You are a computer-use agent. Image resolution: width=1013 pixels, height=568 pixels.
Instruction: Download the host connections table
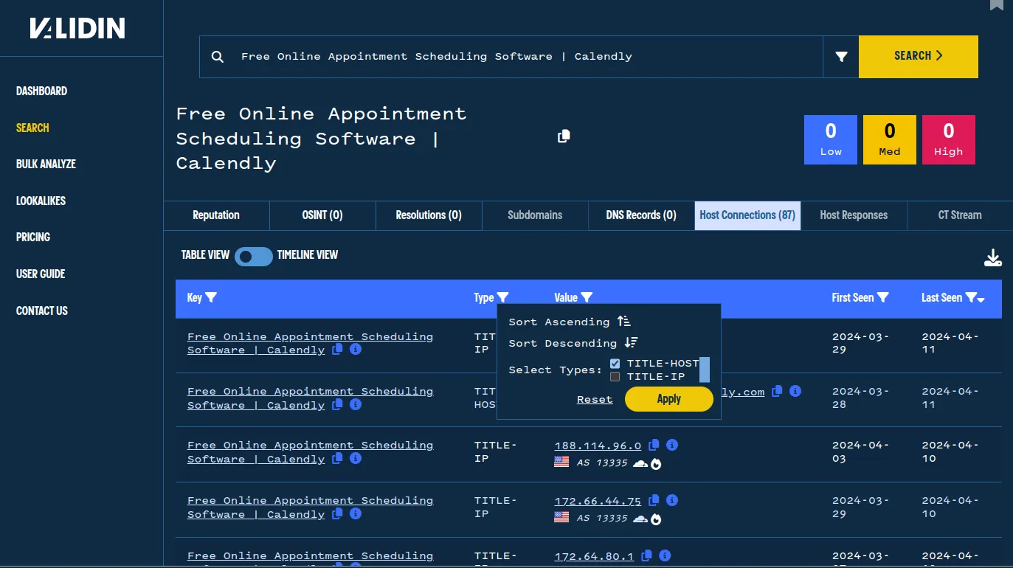coord(993,257)
